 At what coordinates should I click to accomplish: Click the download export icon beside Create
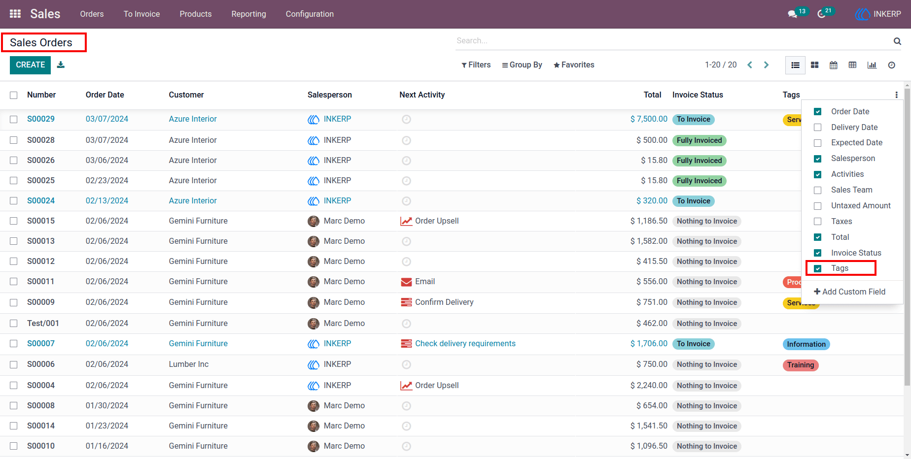coord(61,65)
